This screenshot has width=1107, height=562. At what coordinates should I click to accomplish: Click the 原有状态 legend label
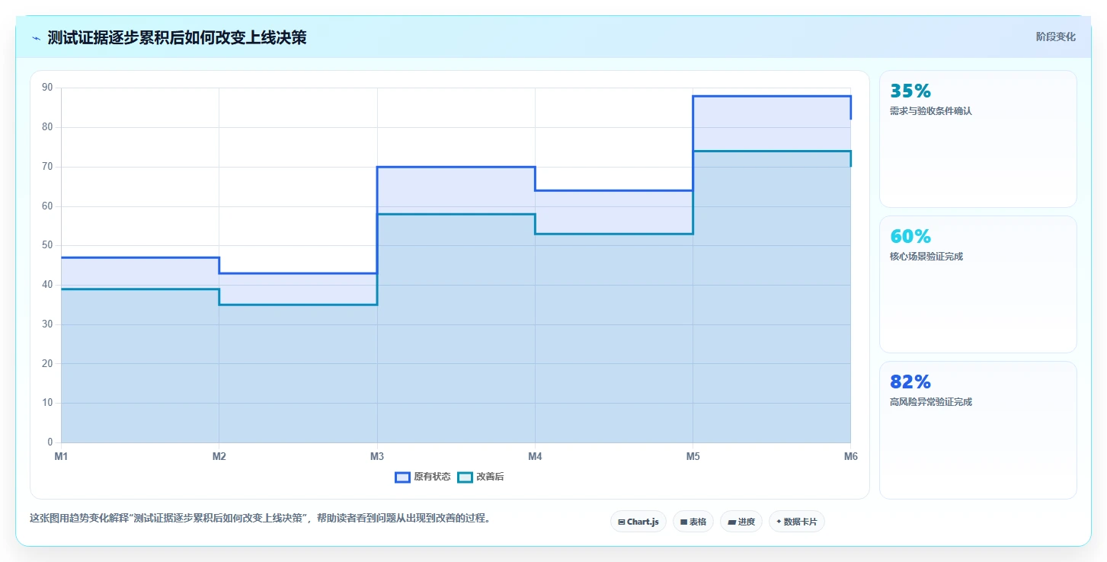pos(432,477)
